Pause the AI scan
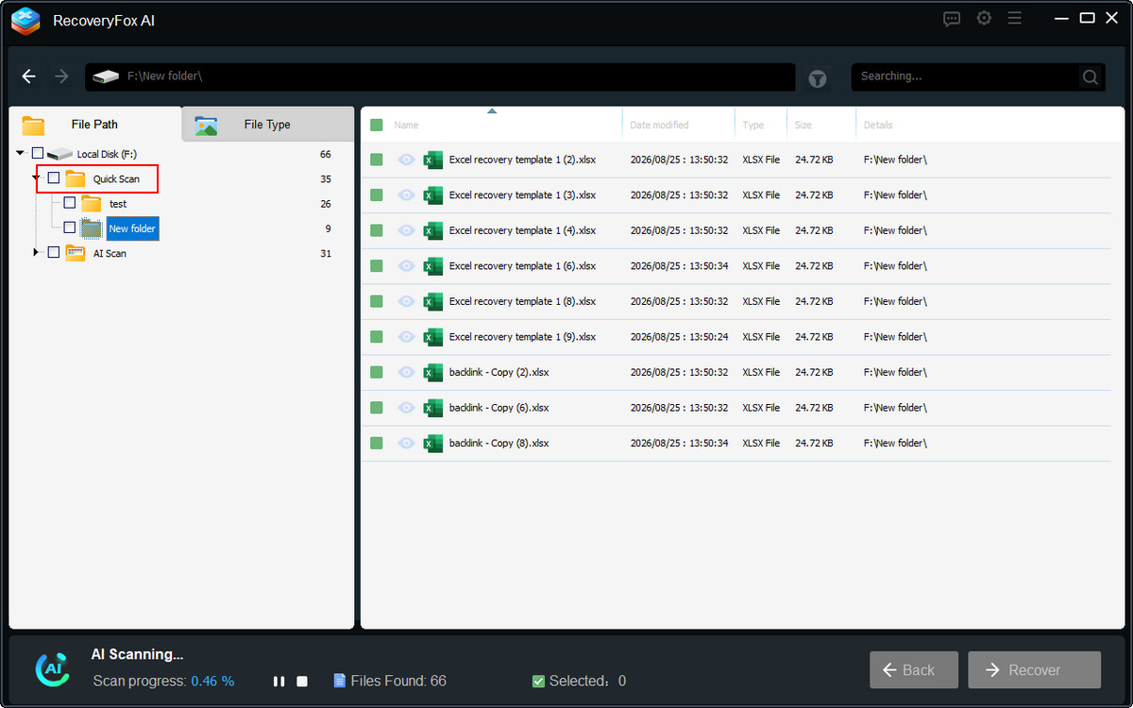 click(279, 681)
